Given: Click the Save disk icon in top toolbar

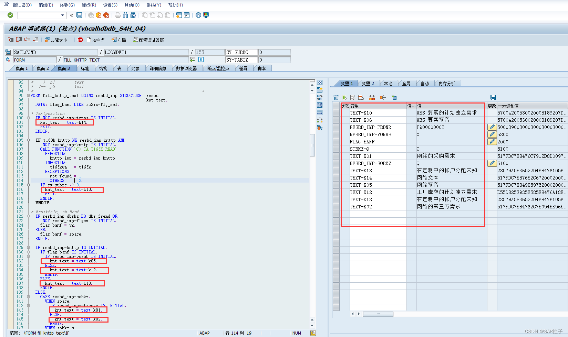Looking at the screenshot, I should click(79, 15).
